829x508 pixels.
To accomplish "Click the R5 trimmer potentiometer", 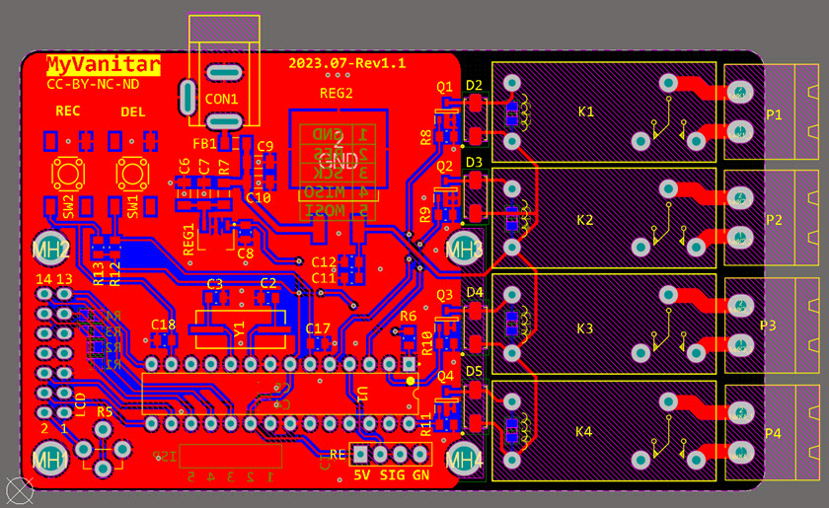I will [104, 440].
